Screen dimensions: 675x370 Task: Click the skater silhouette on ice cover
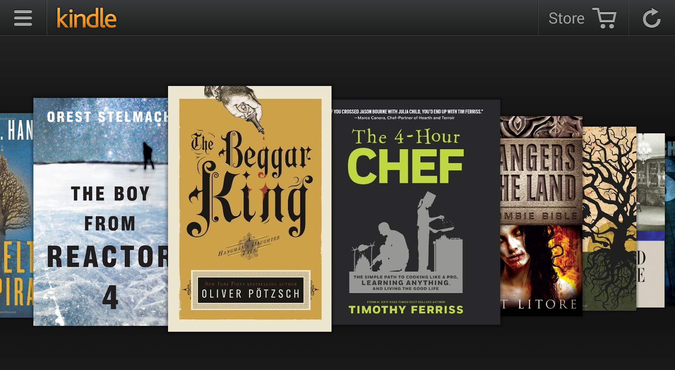pyautogui.click(x=147, y=155)
